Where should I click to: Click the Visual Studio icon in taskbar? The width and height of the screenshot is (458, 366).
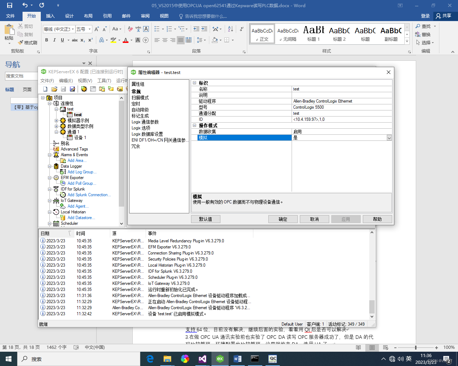pyautogui.click(x=203, y=359)
